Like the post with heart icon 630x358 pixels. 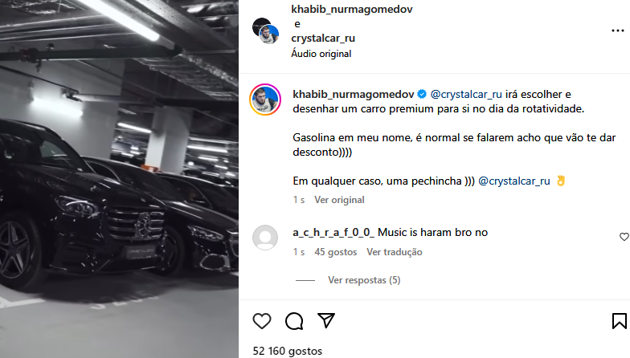pyautogui.click(x=262, y=321)
